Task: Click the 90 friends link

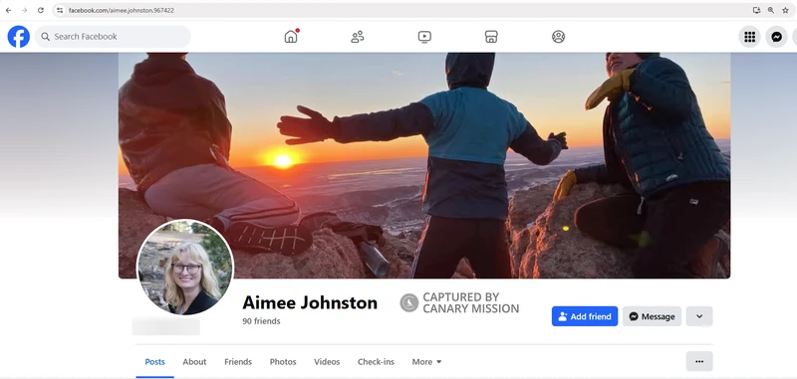Action: point(261,321)
